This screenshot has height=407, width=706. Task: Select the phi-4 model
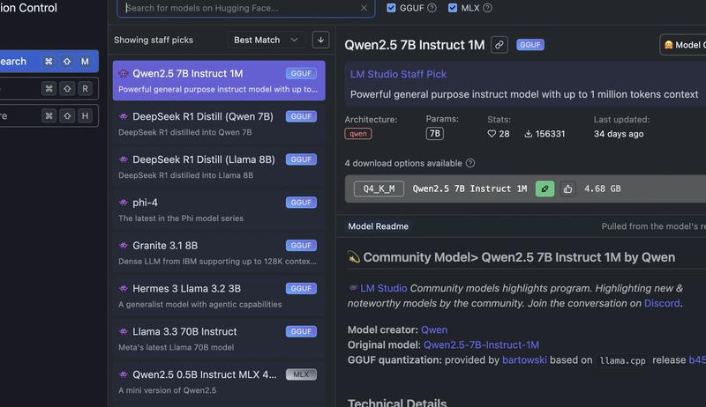tap(219, 210)
